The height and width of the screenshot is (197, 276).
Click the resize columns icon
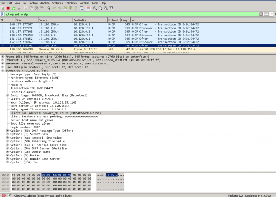click(x=112, y=8)
